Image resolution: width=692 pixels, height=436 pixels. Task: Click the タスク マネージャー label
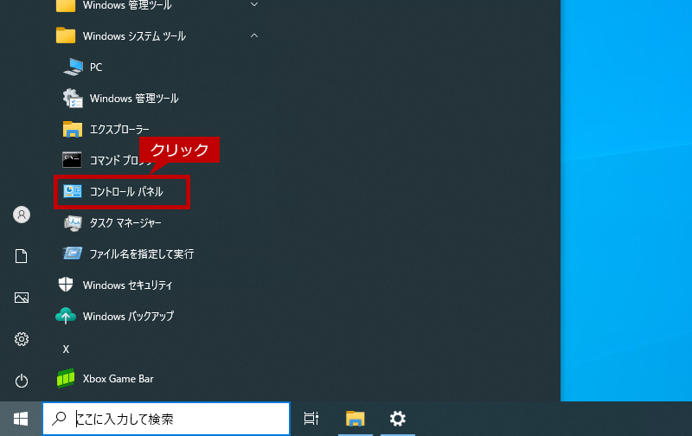pyautogui.click(x=125, y=223)
